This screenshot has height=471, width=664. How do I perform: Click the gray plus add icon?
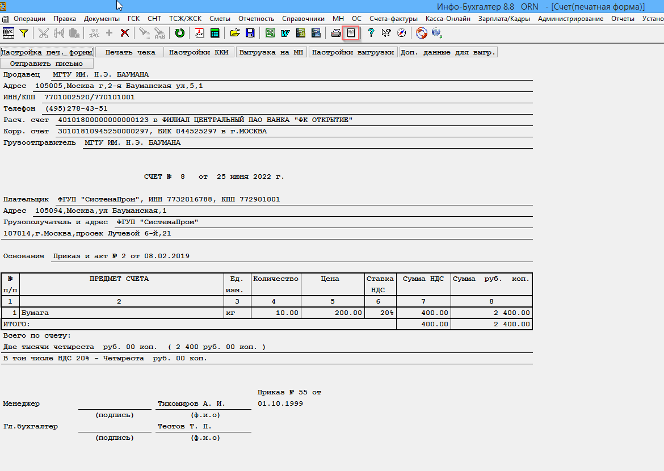pyautogui.click(x=110, y=33)
